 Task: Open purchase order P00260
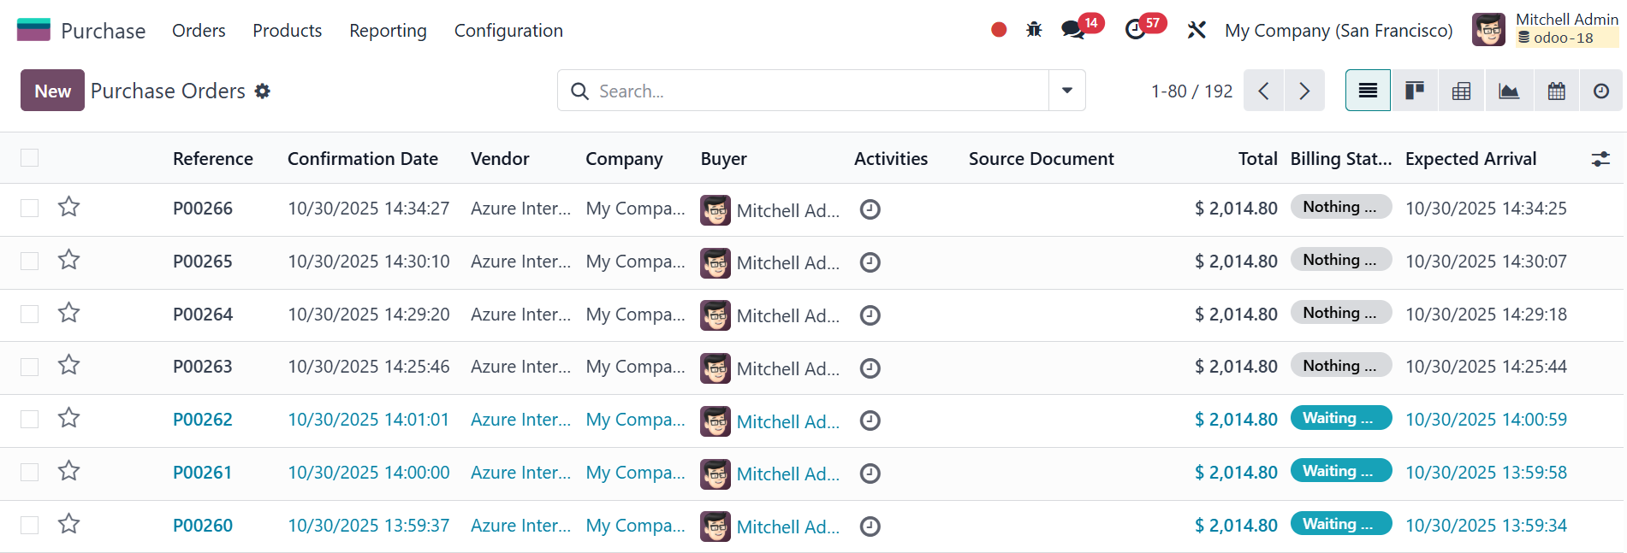click(x=203, y=526)
